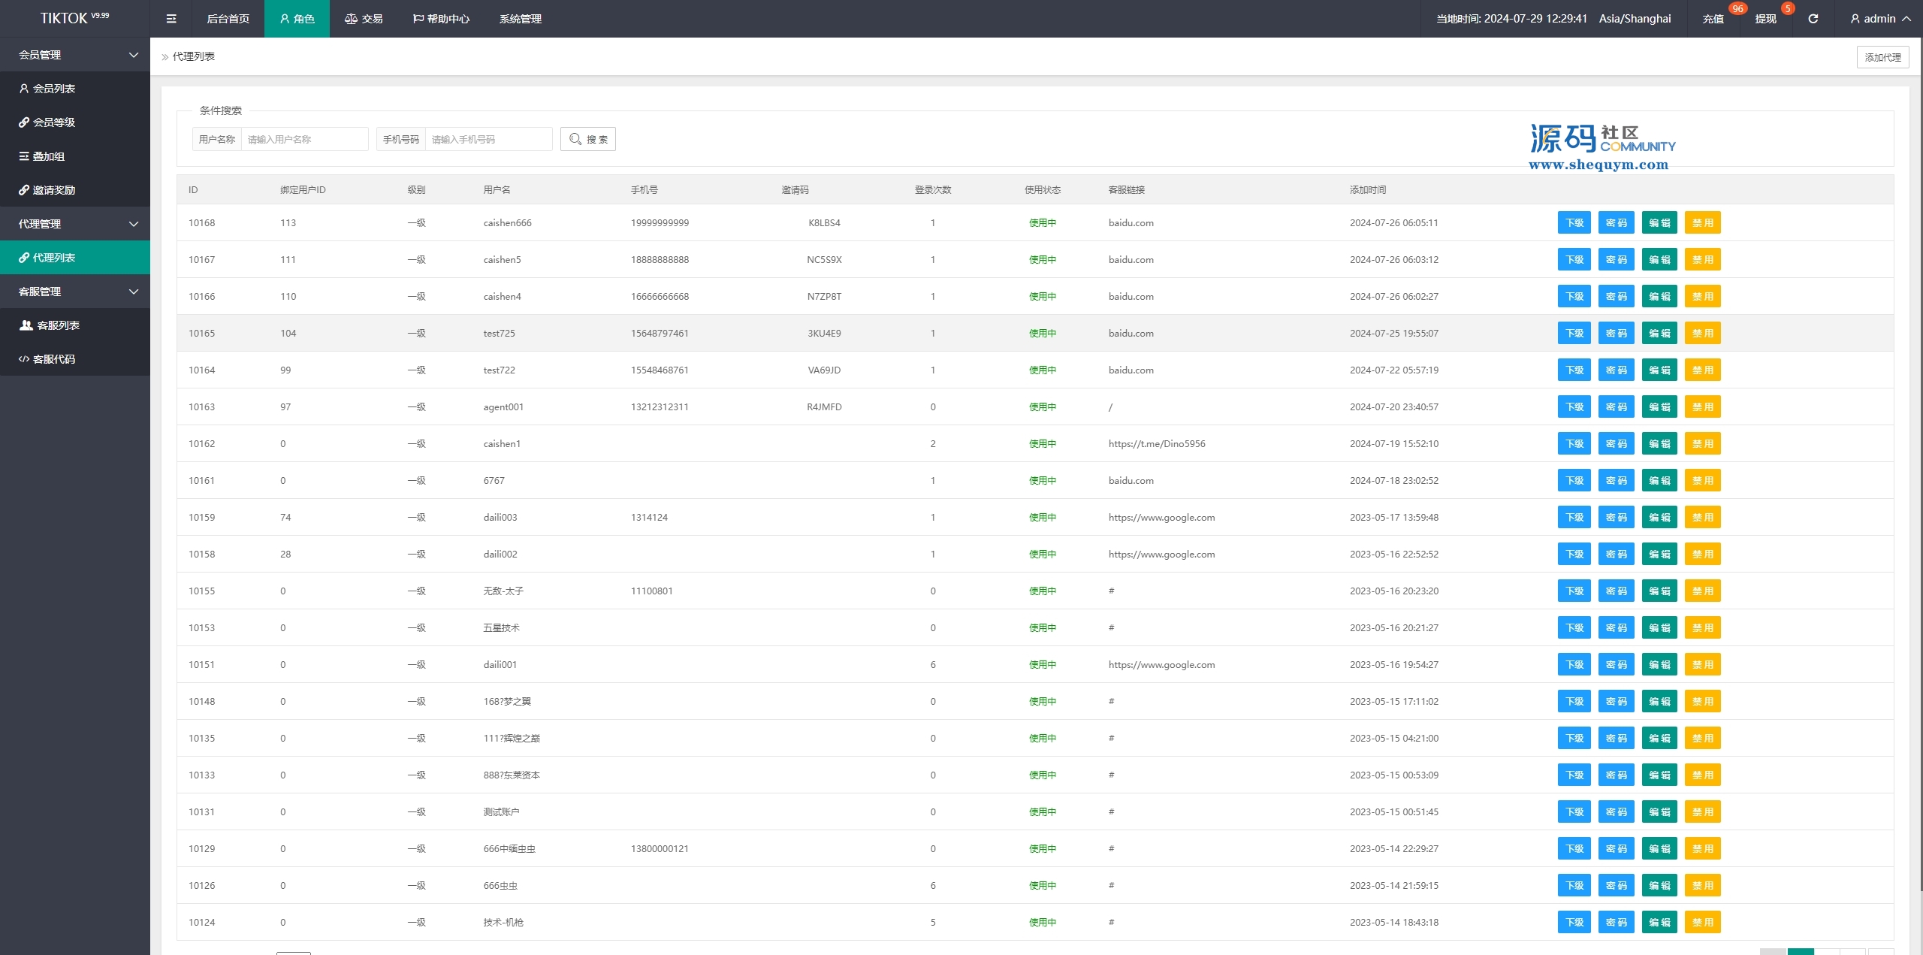Screen dimensions: 1923x955
Task: Open the 提现 withdrawal notifications
Action: pyautogui.click(x=1765, y=19)
